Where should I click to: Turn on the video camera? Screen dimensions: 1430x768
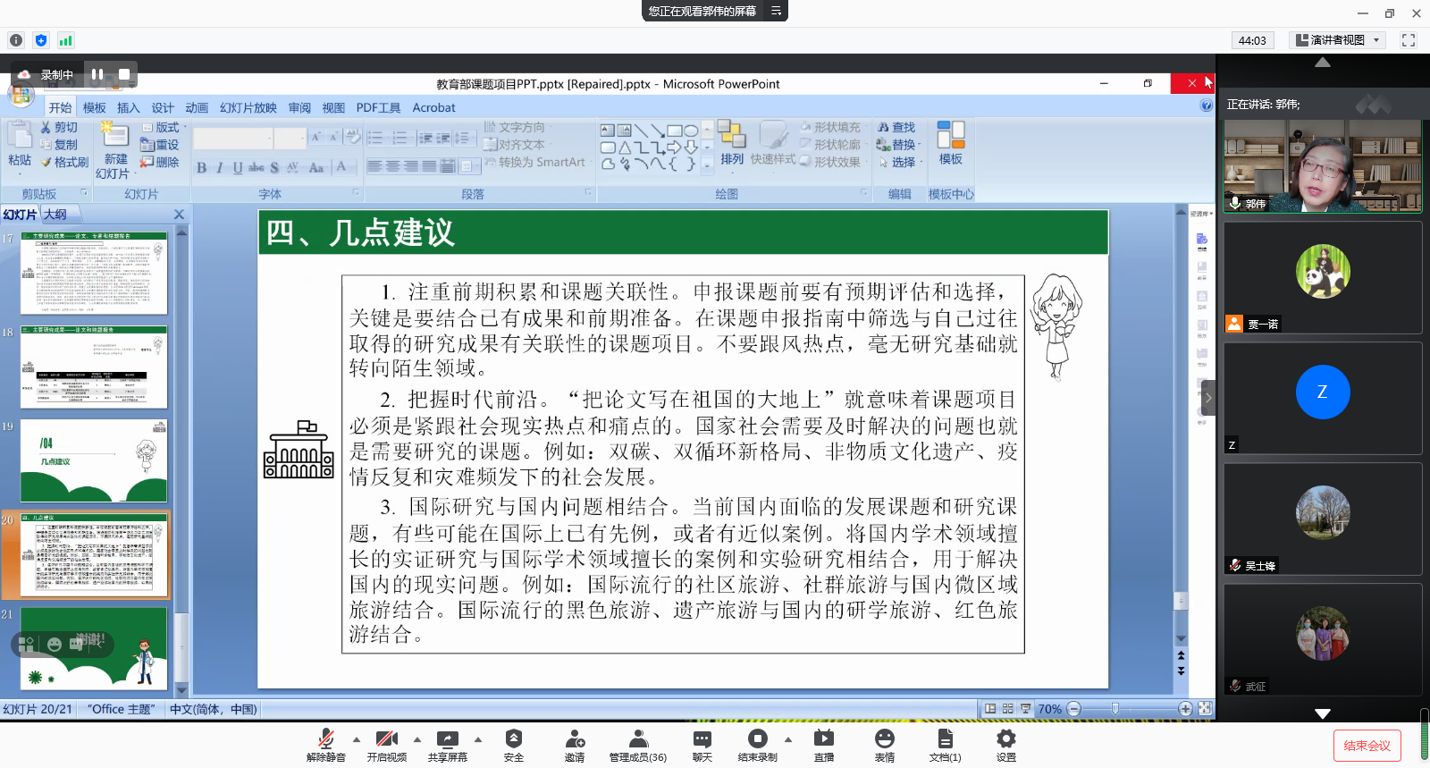tap(386, 739)
